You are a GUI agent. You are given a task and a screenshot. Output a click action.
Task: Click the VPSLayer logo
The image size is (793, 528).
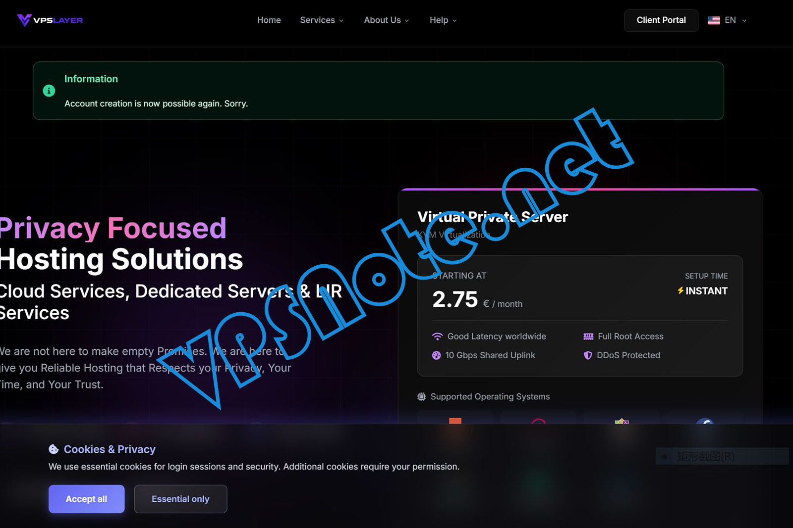point(50,20)
